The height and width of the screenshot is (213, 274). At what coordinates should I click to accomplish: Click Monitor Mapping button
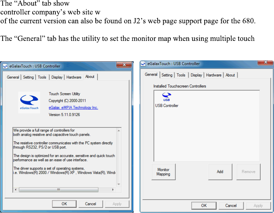point(163,172)
